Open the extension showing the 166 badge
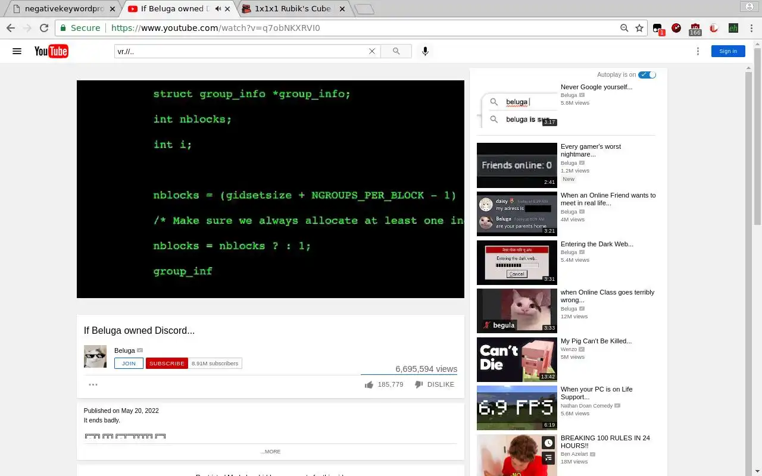This screenshot has width=762, height=476. click(x=695, y=29)
